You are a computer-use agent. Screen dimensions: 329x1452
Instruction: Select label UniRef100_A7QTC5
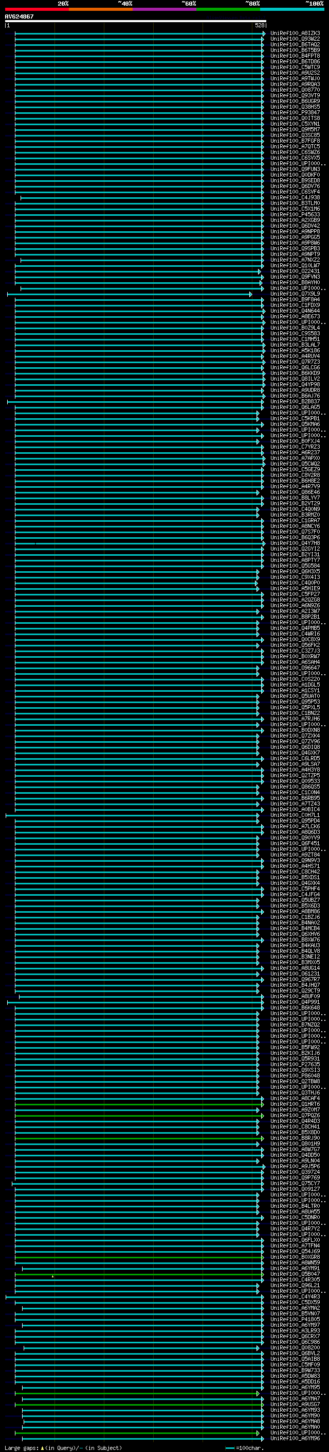click(295, 147)
